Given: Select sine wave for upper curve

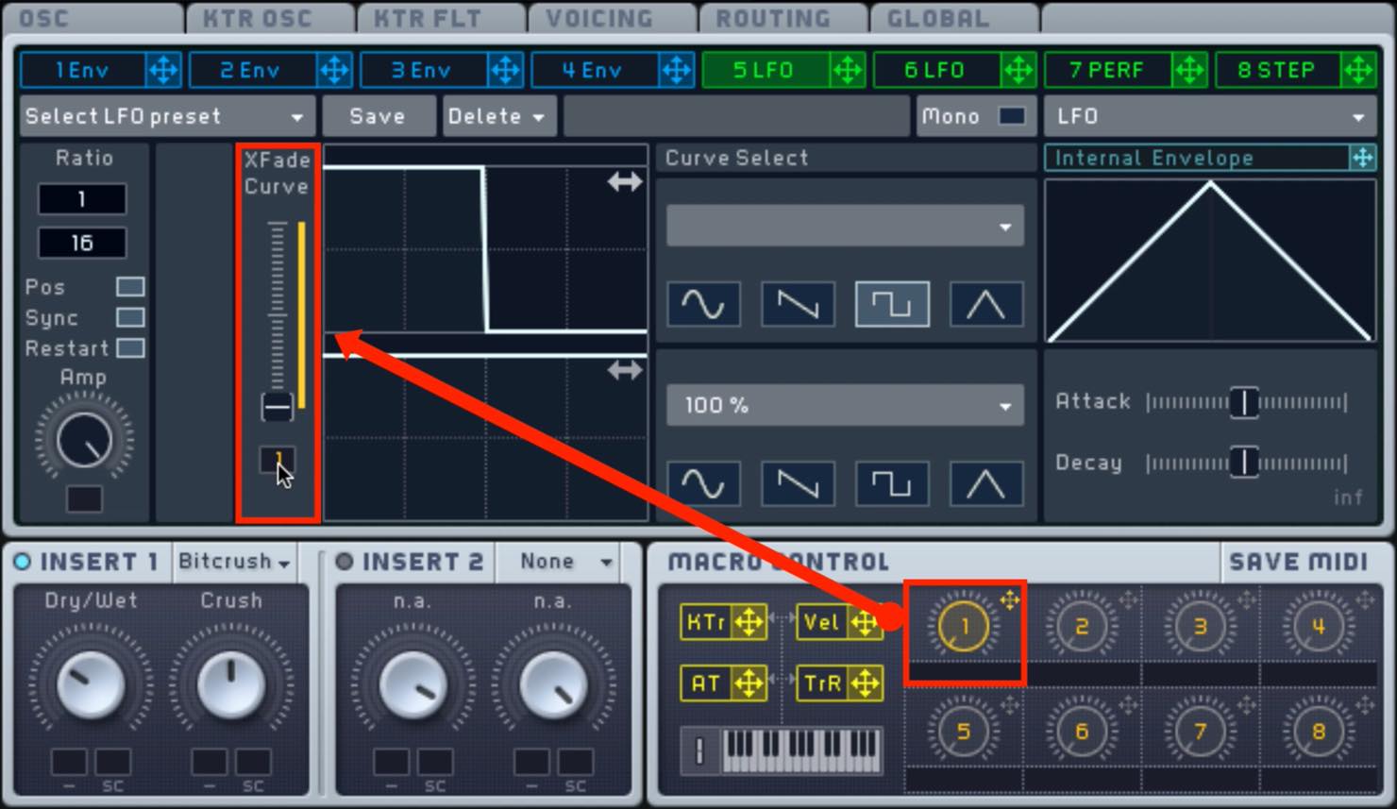Looking at the screenshot, I should click(x=703, y=304).
